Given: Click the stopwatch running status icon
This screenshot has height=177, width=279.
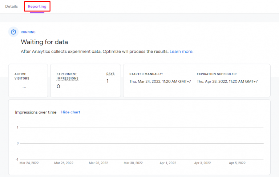Looking at the screenshot, I should tap(13, 32).
